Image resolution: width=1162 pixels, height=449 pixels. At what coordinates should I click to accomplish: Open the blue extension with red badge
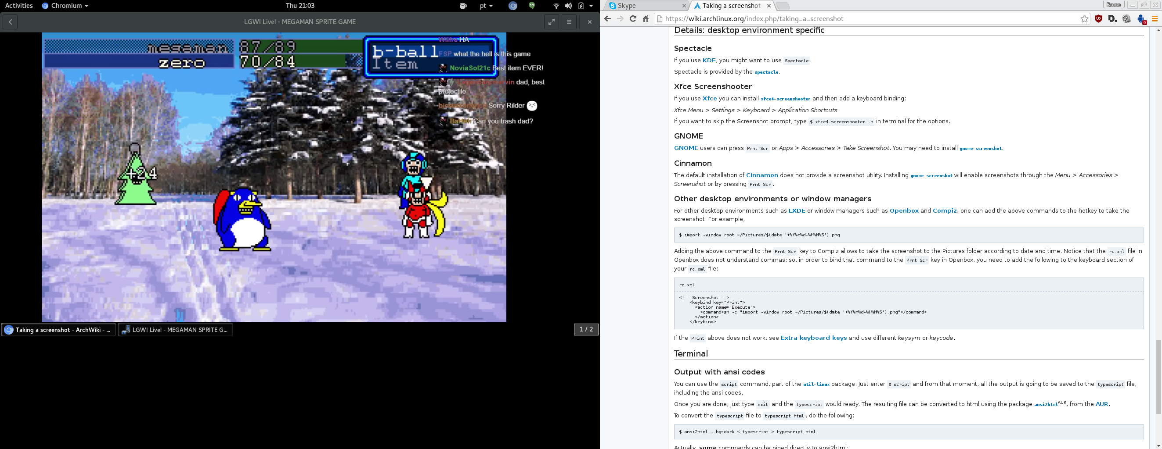tap(1141, 19)
